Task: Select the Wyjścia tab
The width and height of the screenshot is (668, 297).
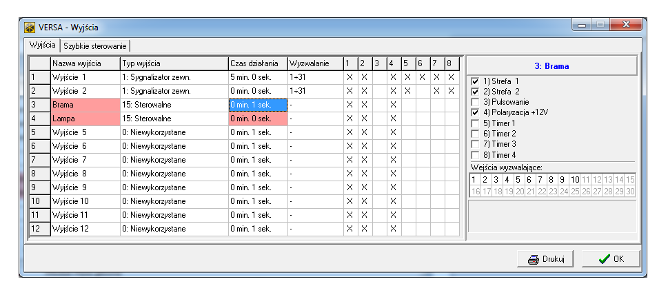Action: [x=43, y=45]
